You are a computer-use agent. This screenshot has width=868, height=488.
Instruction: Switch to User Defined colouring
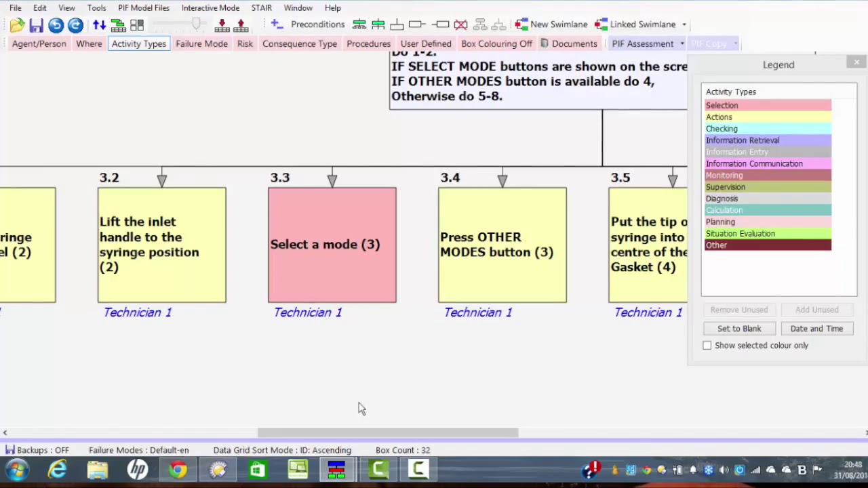[x=426, y=44]
